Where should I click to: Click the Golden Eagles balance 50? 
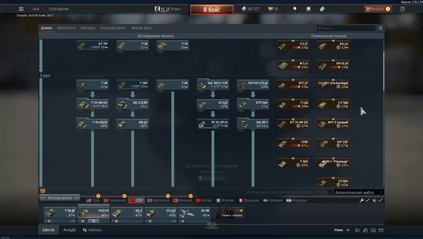click(x=273, y=9)
